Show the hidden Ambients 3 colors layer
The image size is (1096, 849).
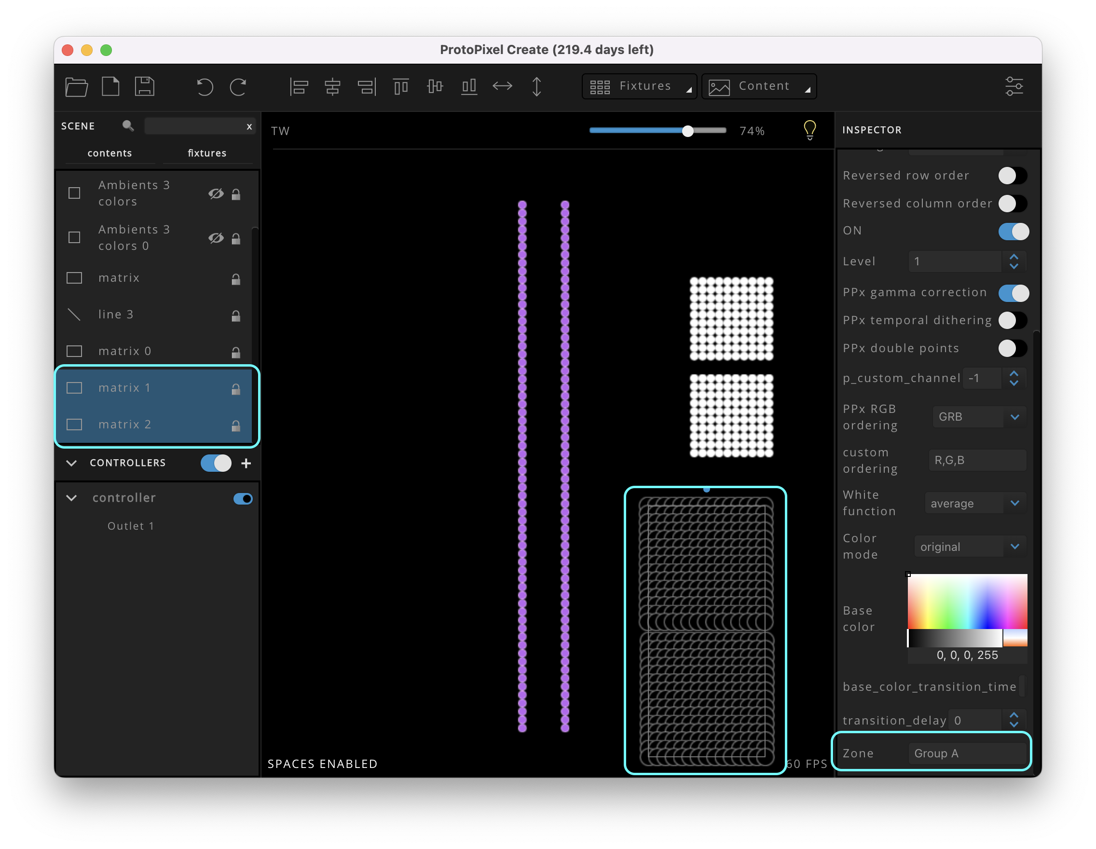pyautogui.click(x=216, y=194)
